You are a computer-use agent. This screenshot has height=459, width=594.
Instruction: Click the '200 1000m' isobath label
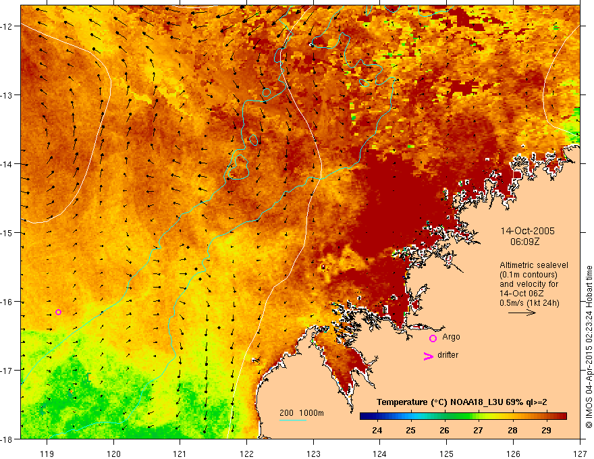(302, 413)
